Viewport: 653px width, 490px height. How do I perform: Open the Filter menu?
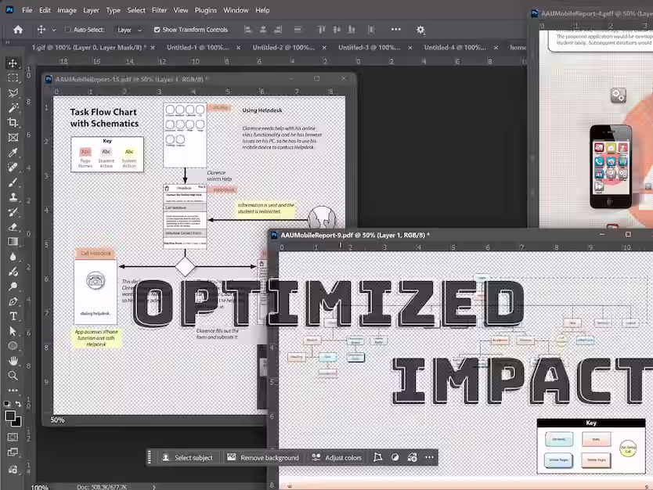(x=159, y=10)
